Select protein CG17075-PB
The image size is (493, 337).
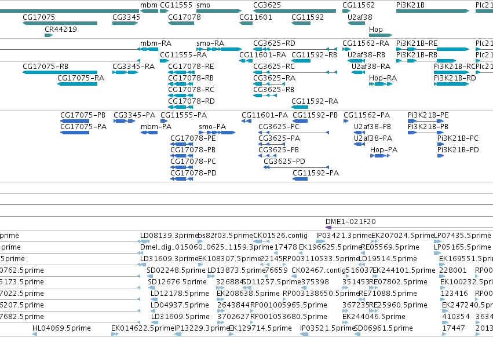pyautogui.click(x=83, y=115)
